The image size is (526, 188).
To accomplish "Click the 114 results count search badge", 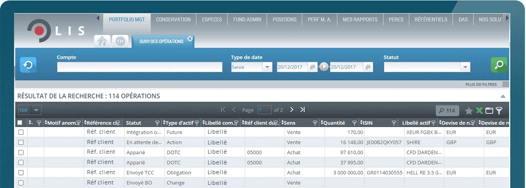I will 447,111.
